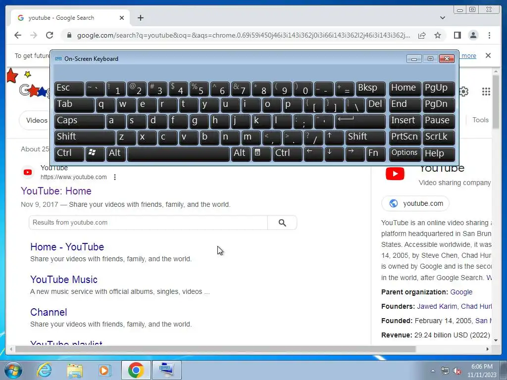Toggle the right Shift key on keyboard
The image size is (507, 380).
[x=366, y=138]
